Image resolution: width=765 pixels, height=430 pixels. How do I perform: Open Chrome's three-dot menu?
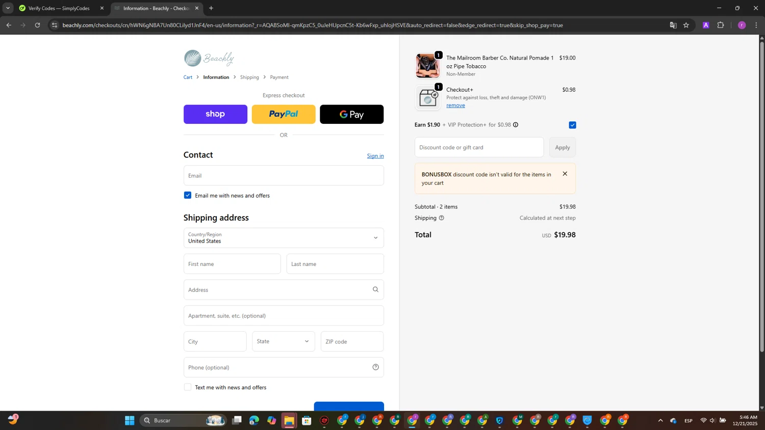tap(756, 25)
